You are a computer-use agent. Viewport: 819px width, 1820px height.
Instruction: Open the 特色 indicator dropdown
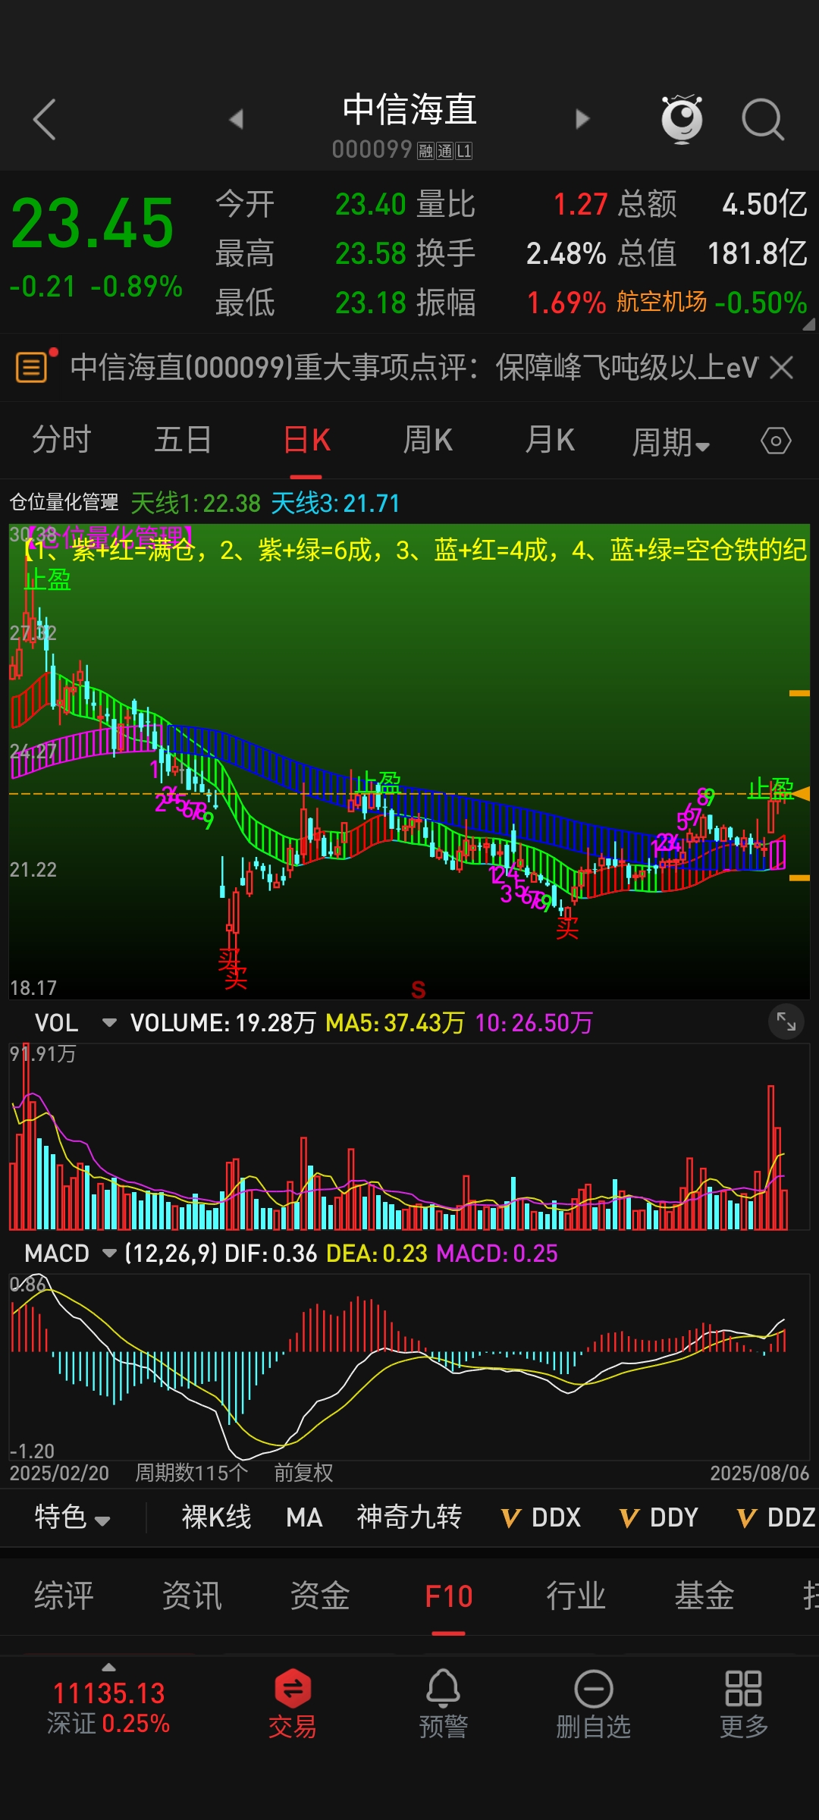coord(73,1517)
